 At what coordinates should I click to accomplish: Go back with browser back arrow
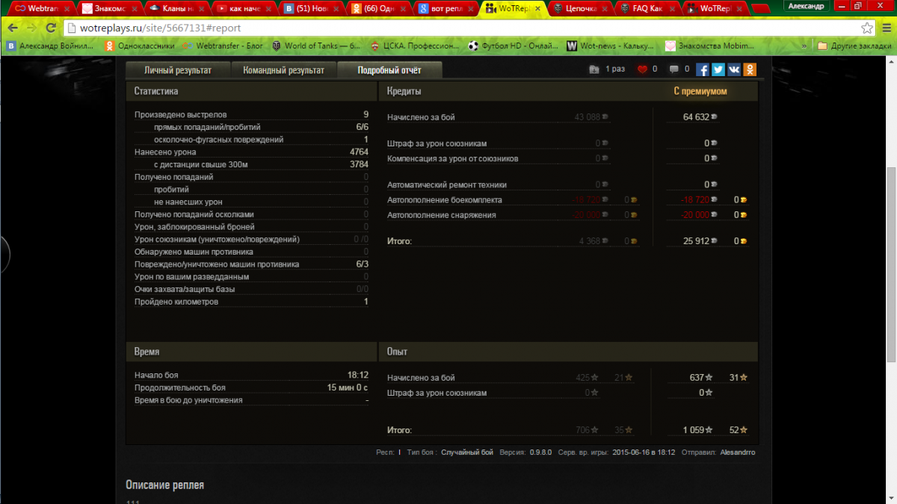click(x=13, y=28)
